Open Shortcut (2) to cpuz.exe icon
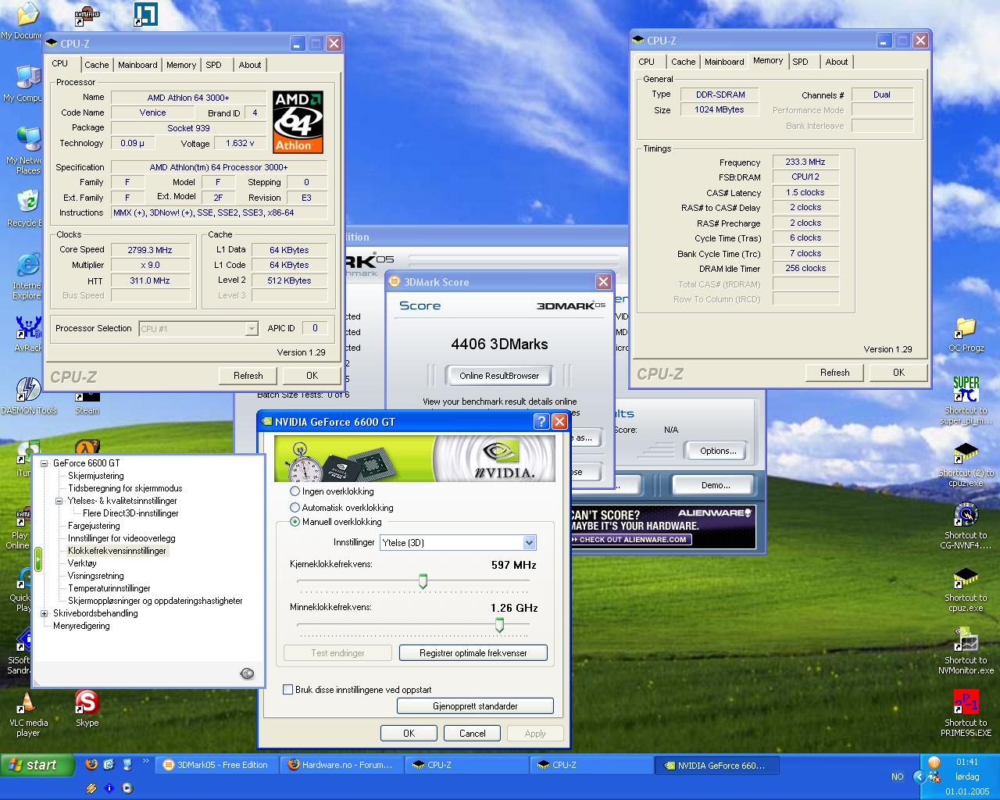1000x800 pixels. coord(966,465)
